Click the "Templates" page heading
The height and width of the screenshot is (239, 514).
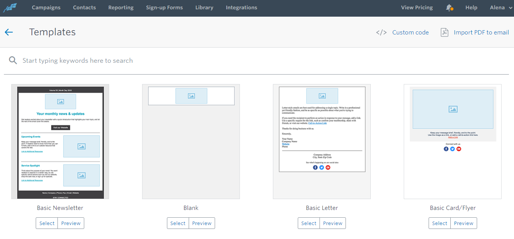coord(52,32)
